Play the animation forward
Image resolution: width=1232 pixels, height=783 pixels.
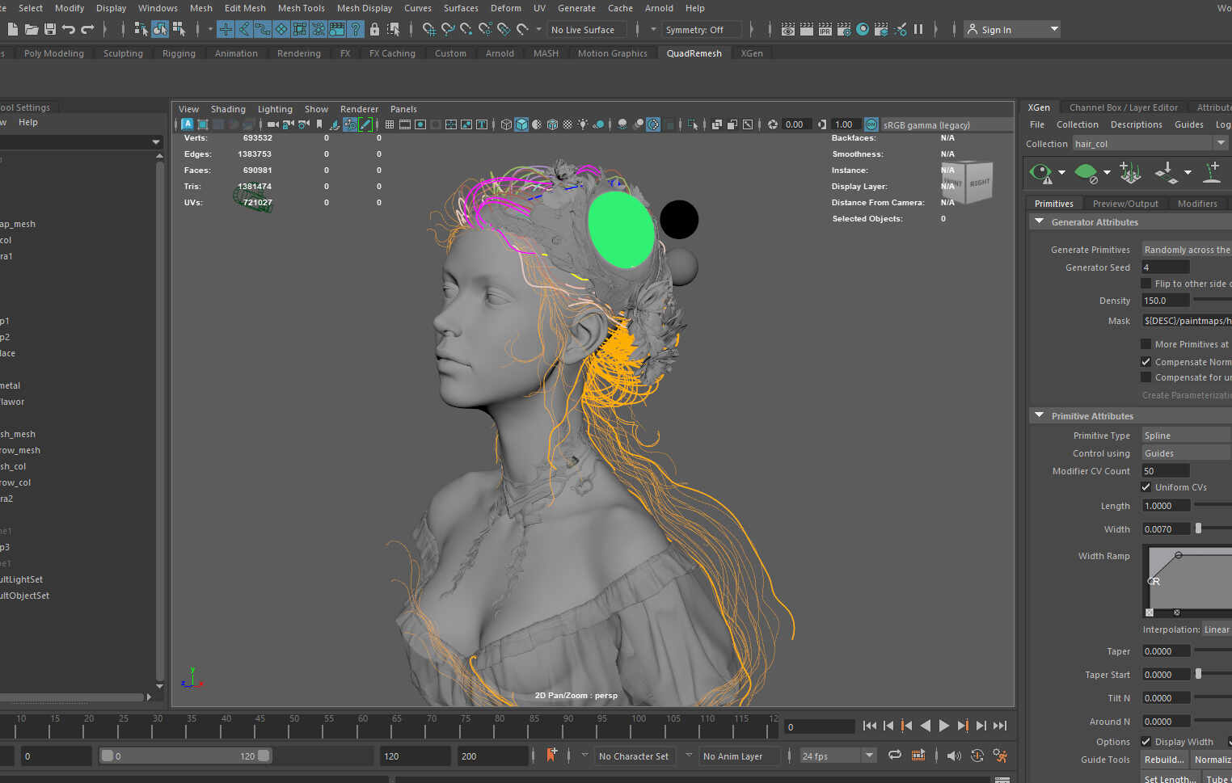coord(943,726)
